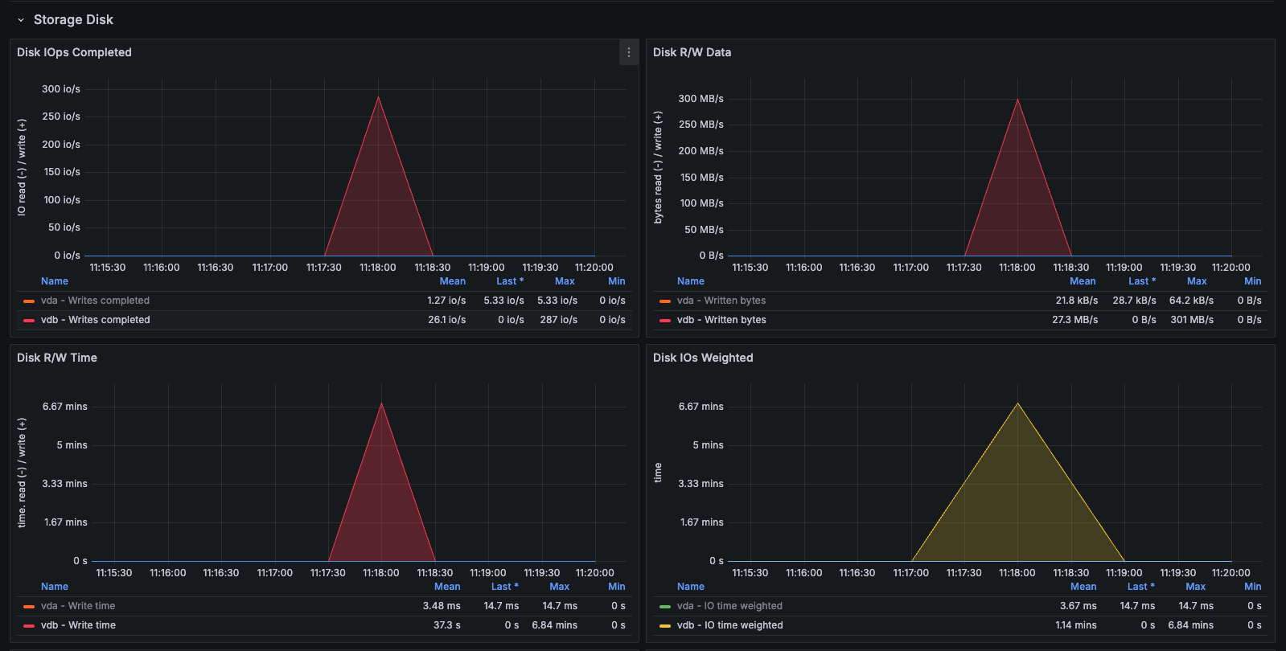Screen dimensions: 1286x651
Task: Open the Disk IOps Completed panel menu
Action: coord(628,52)
